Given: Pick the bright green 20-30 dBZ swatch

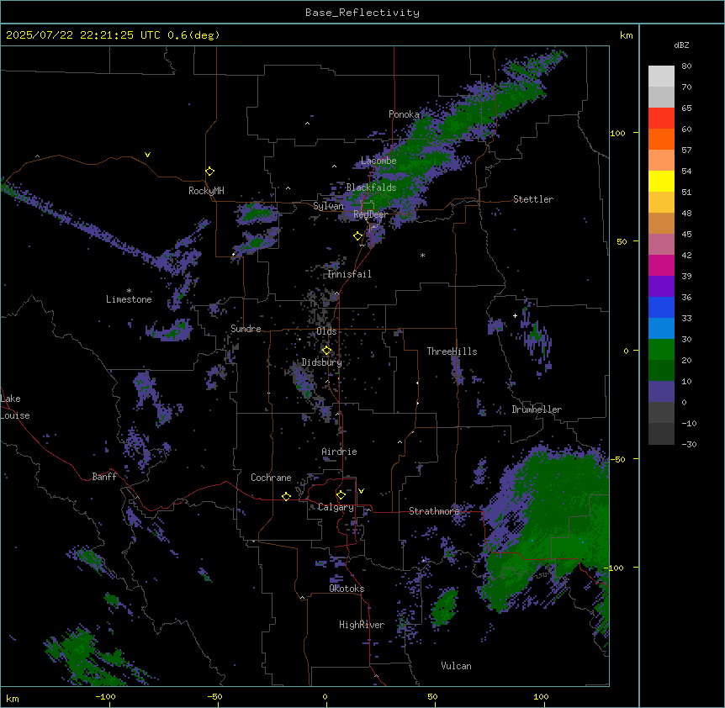Looking at the screenshot, I should [661, 350].
